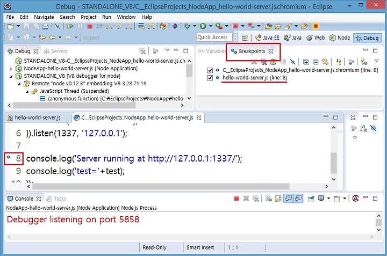Toggle Show Console on Standard Out Change

pyautogui.click(x=288, y=199)
